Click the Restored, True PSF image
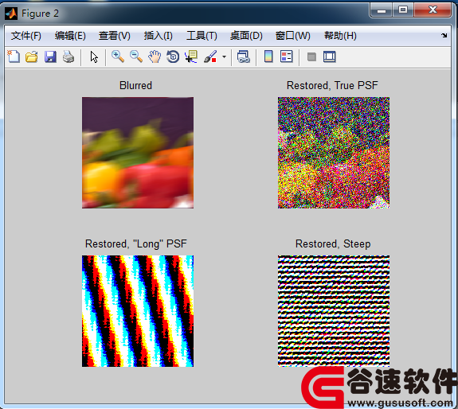Screen dimensions: 458x409 [334, 153]
